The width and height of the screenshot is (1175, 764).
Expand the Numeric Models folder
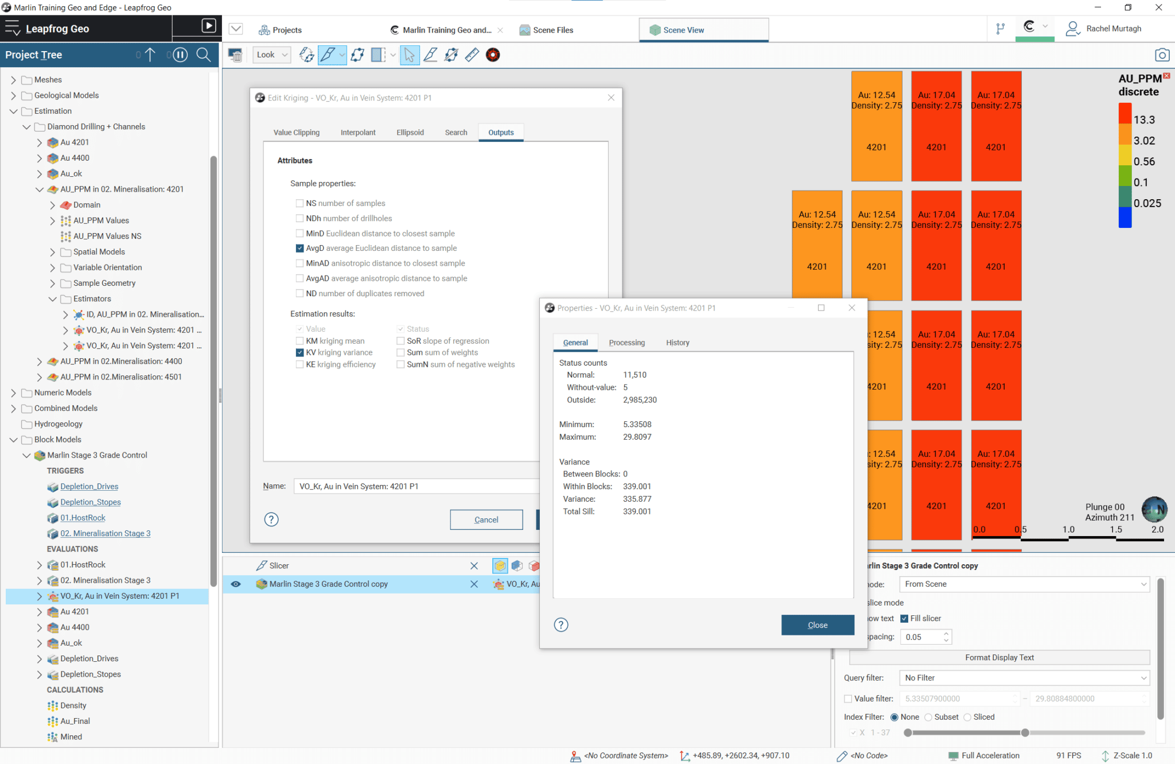(x=14, y=393)
